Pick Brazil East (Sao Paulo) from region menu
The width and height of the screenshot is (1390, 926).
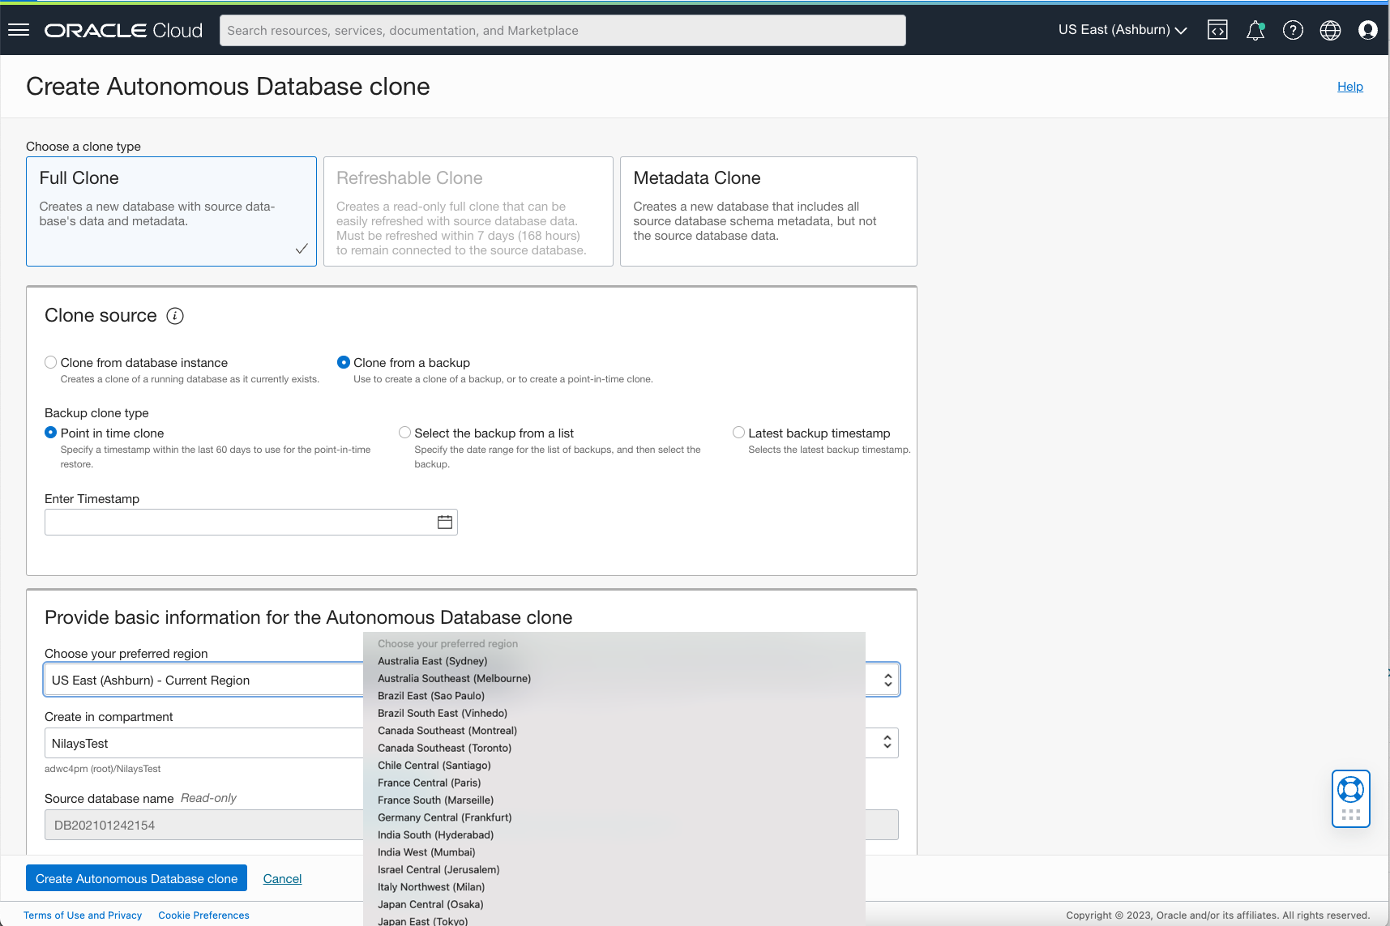coord(430,695)
